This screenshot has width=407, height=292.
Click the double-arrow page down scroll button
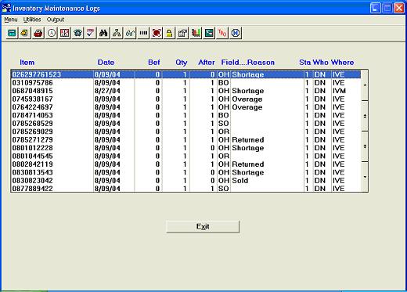coord(365,146)
